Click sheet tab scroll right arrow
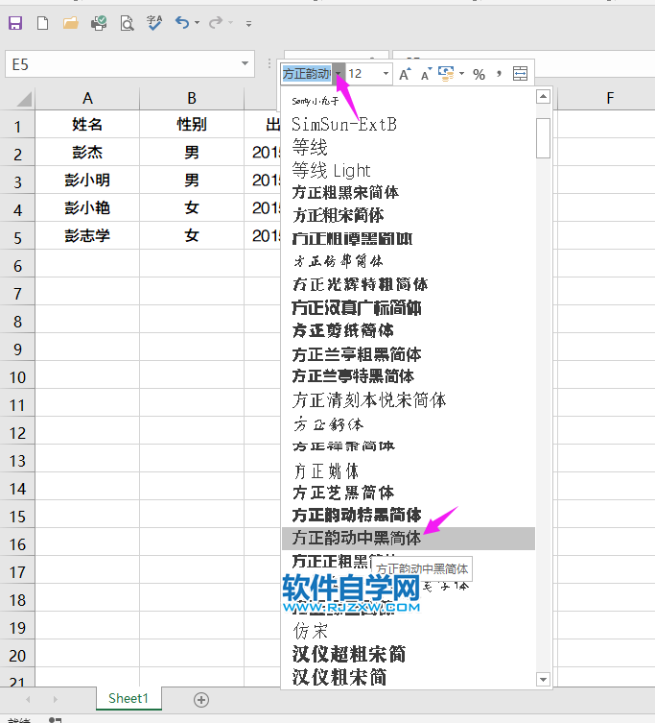The height and width of the screenshot is (723, 655). tap(56, 700)
